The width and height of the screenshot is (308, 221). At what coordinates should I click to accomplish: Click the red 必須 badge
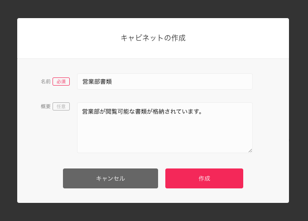tap(61, 82)
